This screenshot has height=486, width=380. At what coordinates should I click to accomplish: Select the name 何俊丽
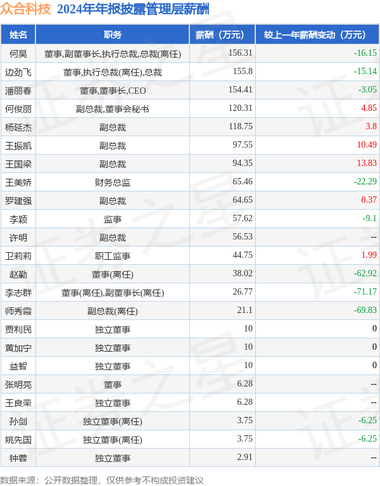pos(18,109)
